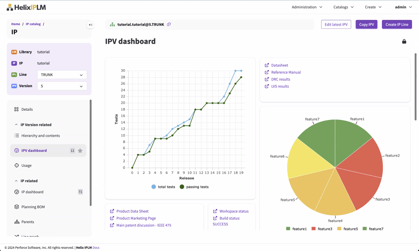This screenshot has width=419, height=251.
Task: Copy the tutorial.tutorial@5.TRUNK identifier
Action: click(x=169, y=25)
